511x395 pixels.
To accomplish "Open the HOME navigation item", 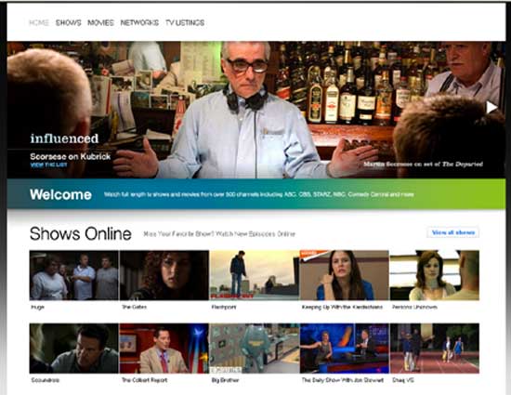I will click(x=39, y=23).
